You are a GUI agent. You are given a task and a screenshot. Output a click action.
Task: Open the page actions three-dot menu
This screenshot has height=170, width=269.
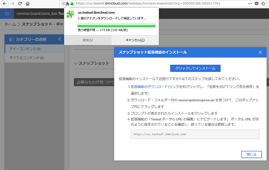pos(250,4)
